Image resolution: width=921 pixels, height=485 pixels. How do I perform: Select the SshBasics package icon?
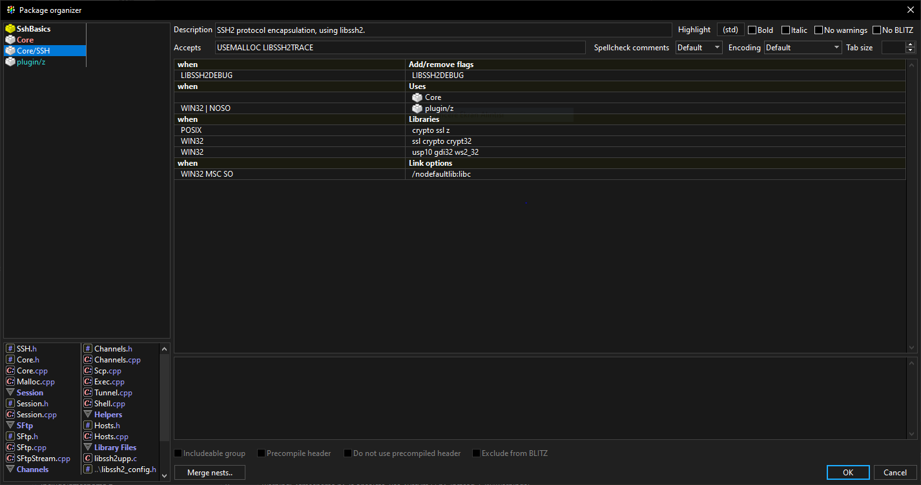point(10,29)
